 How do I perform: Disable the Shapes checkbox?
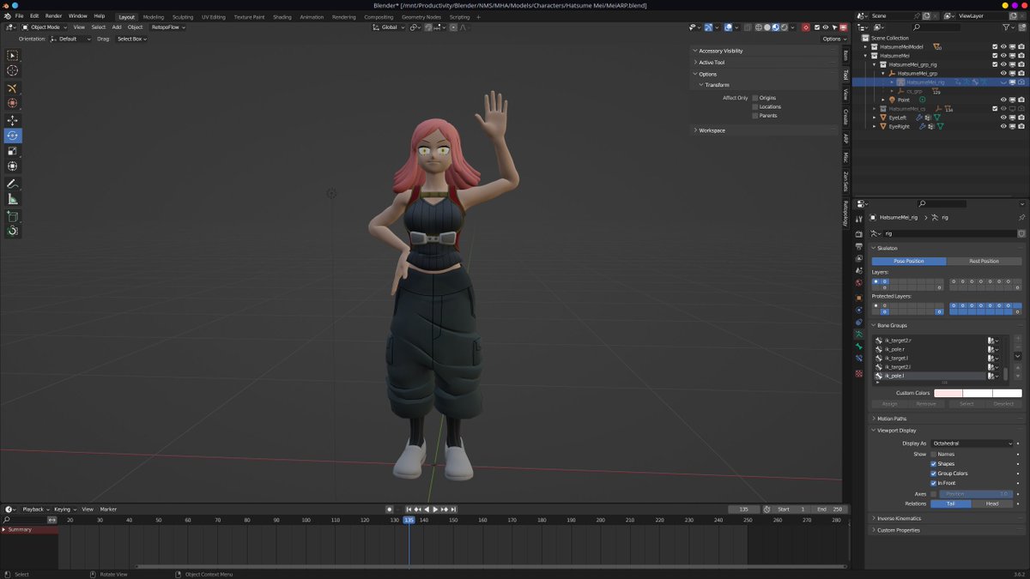[934, 464]
